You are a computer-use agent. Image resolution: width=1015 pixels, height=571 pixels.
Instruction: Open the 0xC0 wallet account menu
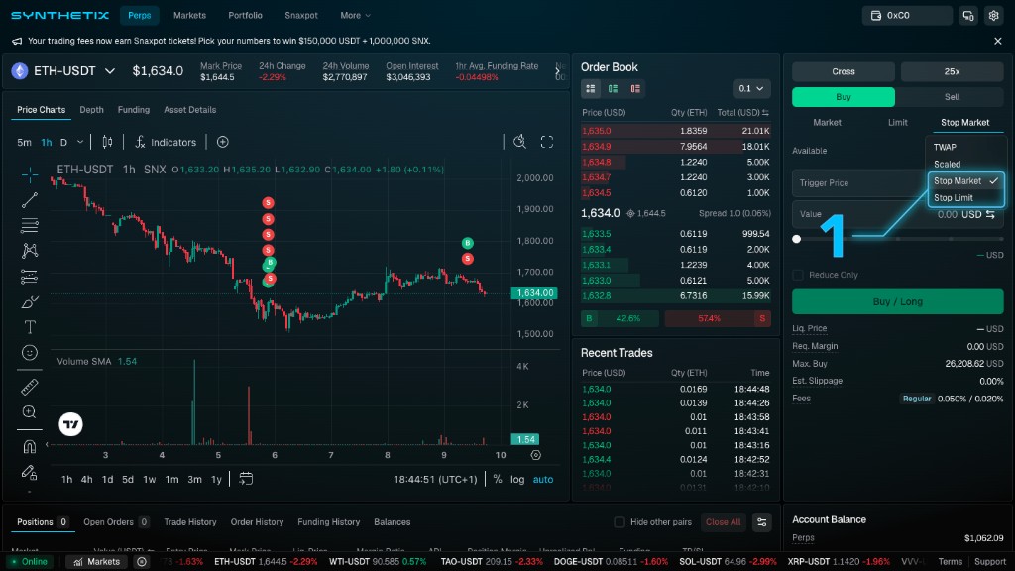pos(906,16)
